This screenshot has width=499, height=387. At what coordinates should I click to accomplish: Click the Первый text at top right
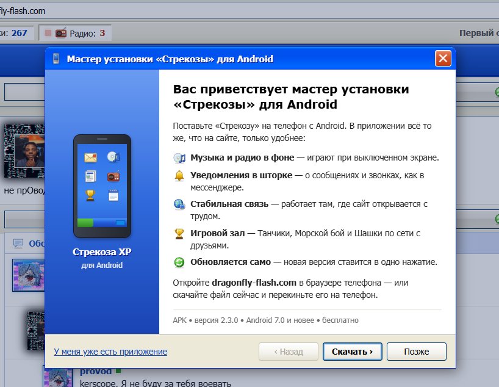tap(476, 33)
